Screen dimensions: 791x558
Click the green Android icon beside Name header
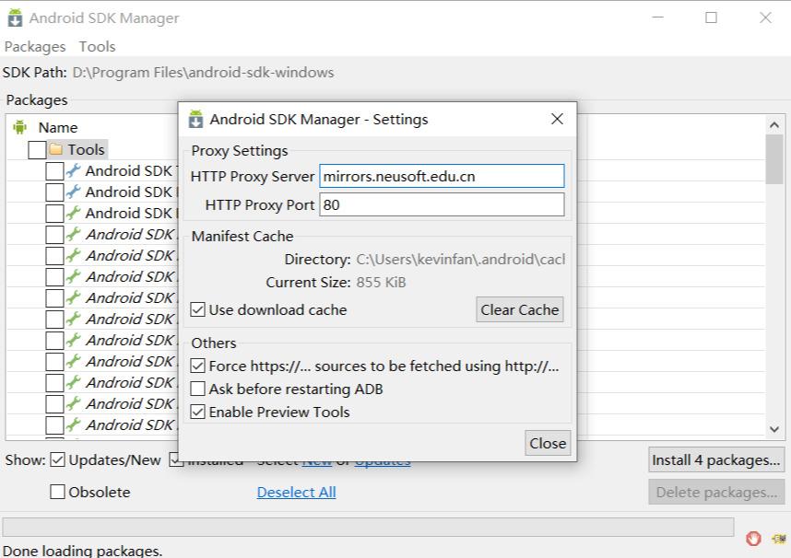(x=20, y=127)
